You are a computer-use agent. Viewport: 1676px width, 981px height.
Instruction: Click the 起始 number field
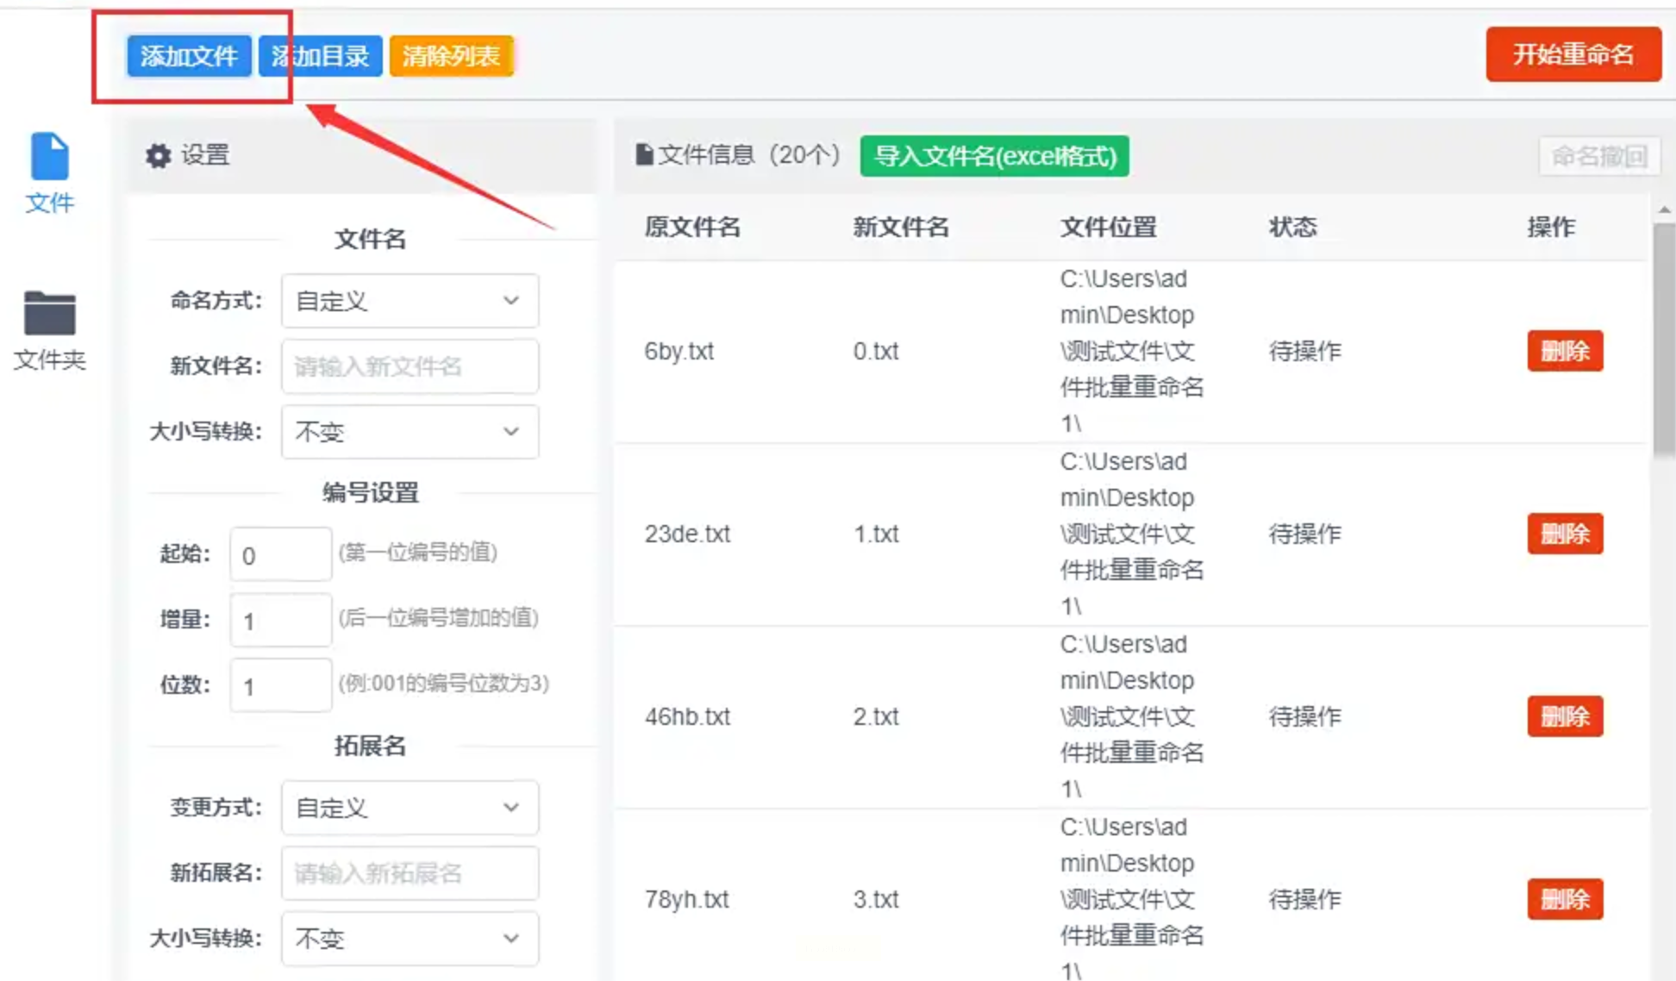tap(280, 554)
